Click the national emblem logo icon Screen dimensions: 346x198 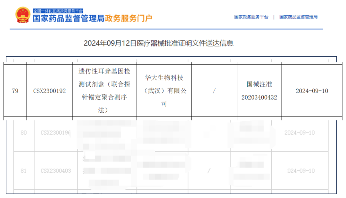click(23, 15)
